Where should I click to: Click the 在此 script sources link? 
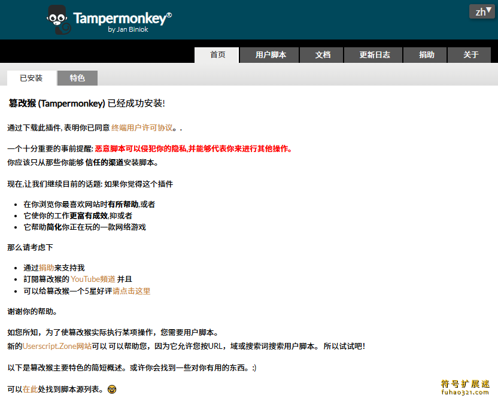[30, 389]
